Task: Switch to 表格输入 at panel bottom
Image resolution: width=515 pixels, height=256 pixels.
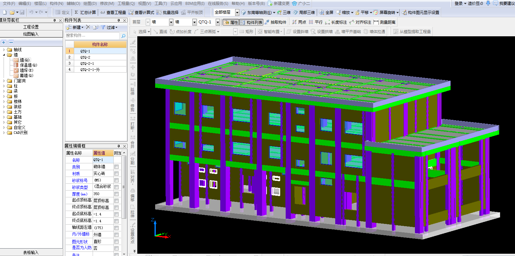Action: pyautogui.click(x=31, y=252)
